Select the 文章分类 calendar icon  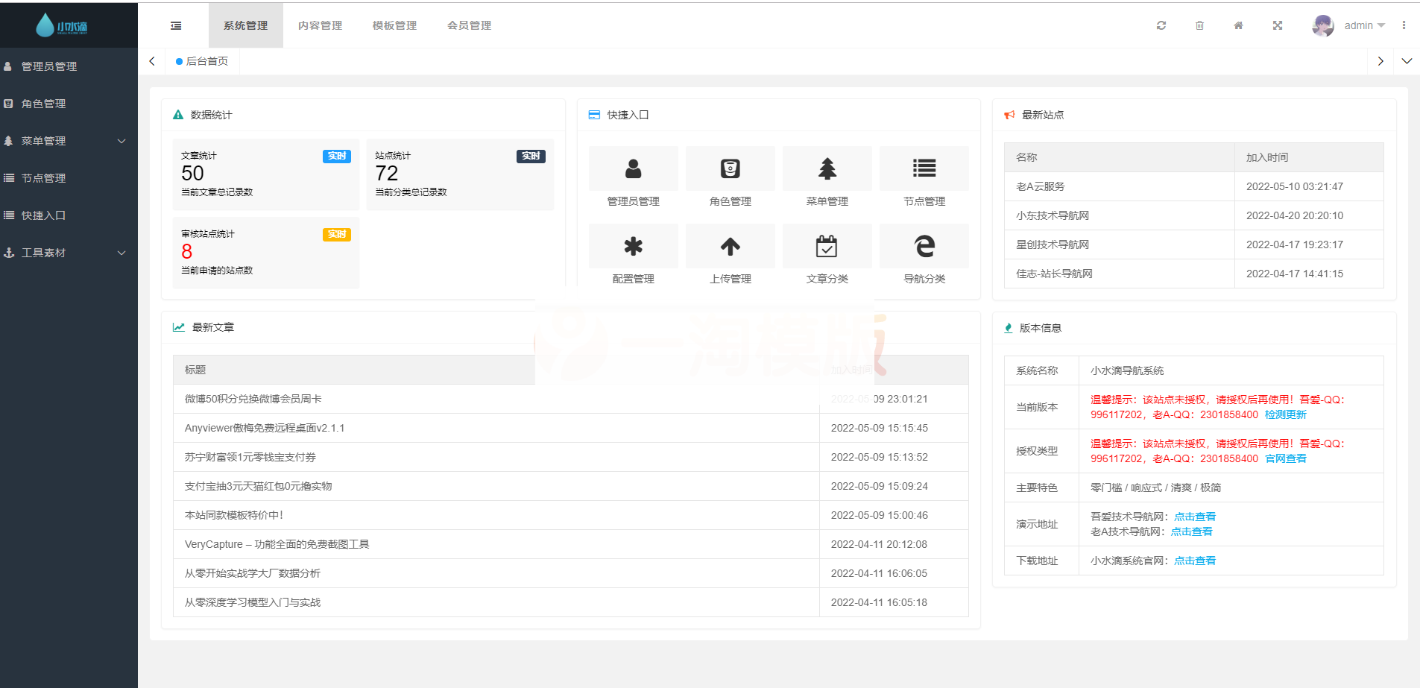point(827,246)
